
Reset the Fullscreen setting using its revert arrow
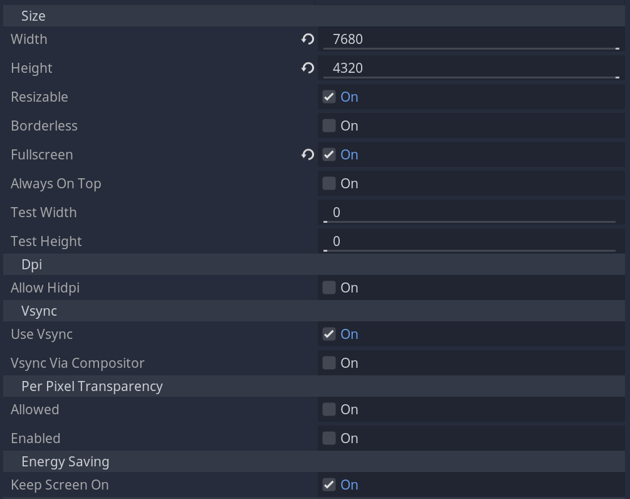coord(307,154)
